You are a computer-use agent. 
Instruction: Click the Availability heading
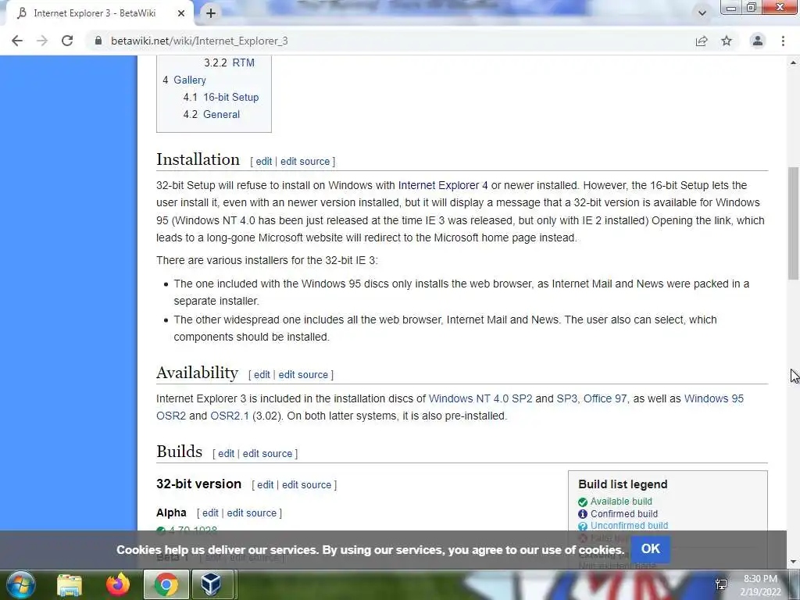tap(197, 373)
